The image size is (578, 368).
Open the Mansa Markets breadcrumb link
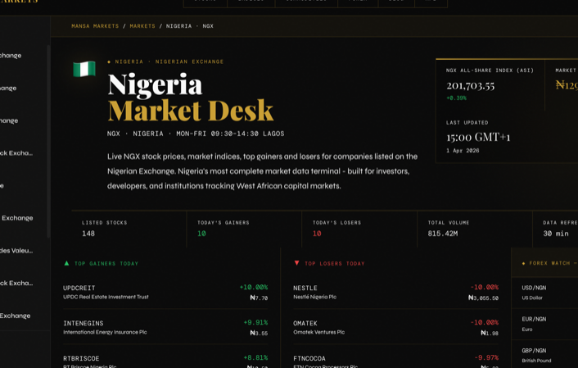click(x=95, y=26)
